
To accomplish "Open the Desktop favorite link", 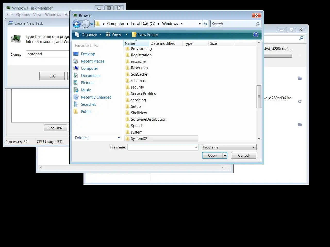I will click(88, 54).
